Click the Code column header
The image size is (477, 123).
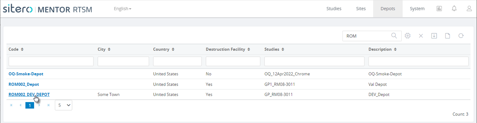[x=13, y=49]
